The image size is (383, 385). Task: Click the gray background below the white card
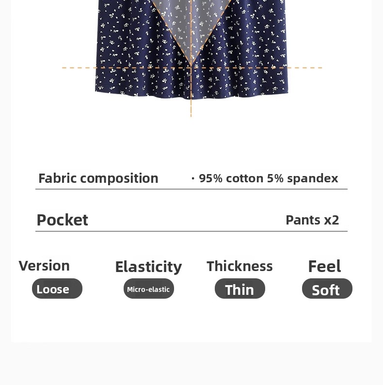pyautogui.click(x=191, y=364)
